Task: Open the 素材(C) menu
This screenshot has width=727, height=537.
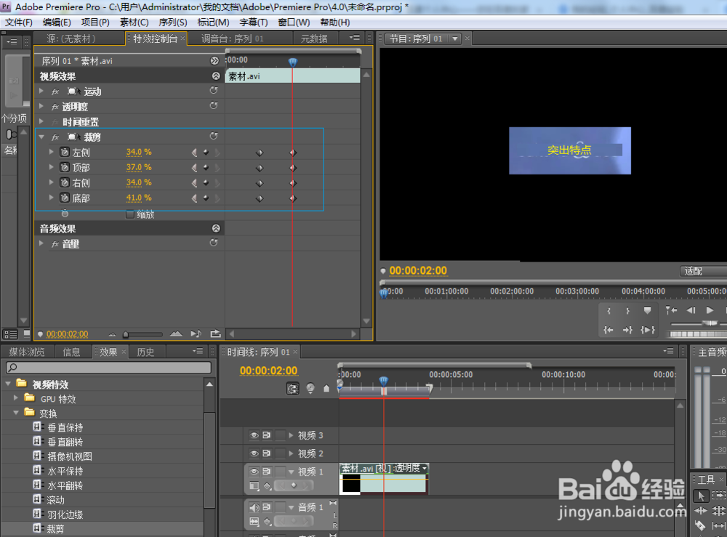Action: 134,23
